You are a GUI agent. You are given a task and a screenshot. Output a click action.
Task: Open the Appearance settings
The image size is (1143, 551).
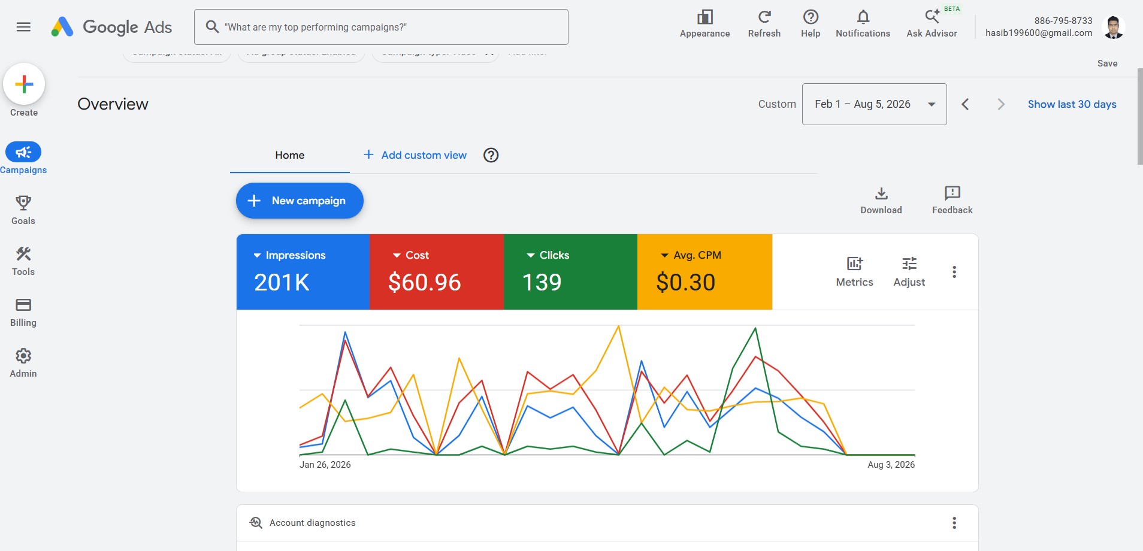click(x=704, y=25)
